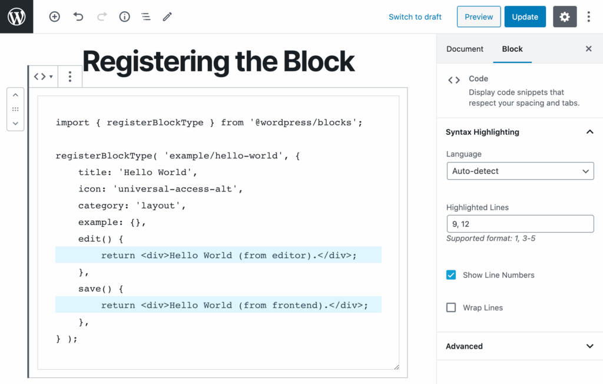Image resolution: width=603 pixels, height=384 pixels.
Task: Open more options with the top-right dots
Action: (588, 16)
